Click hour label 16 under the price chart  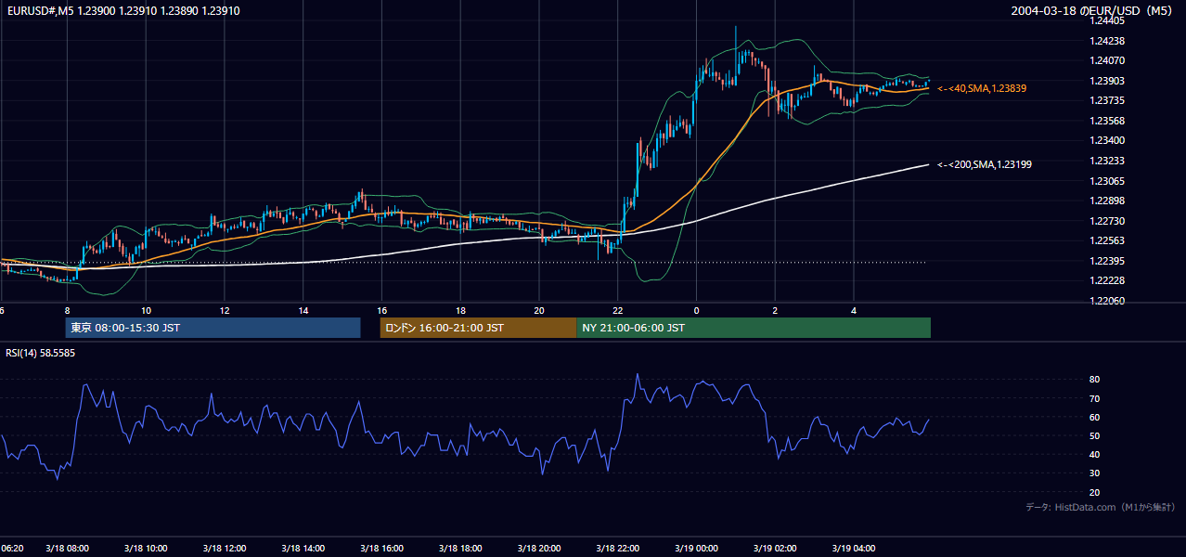click(382, 309)
